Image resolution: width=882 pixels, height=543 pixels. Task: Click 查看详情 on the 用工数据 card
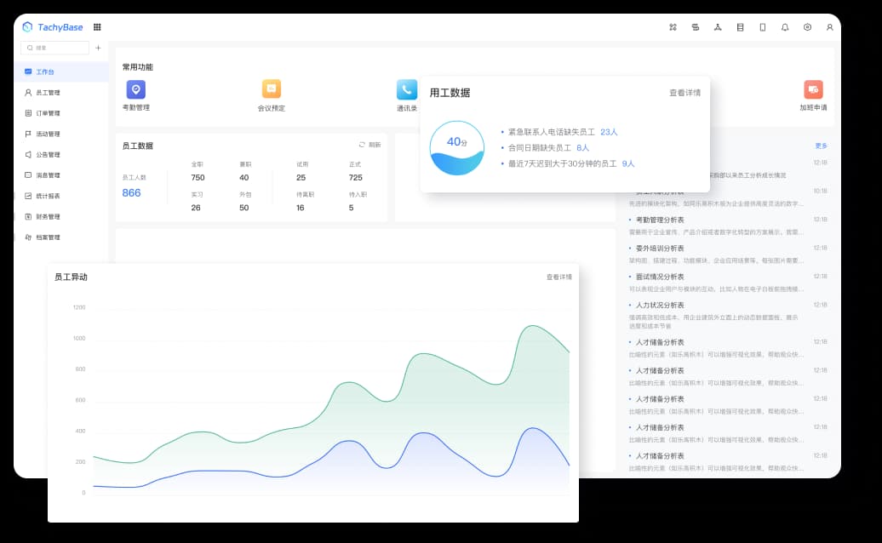(684, 93)
